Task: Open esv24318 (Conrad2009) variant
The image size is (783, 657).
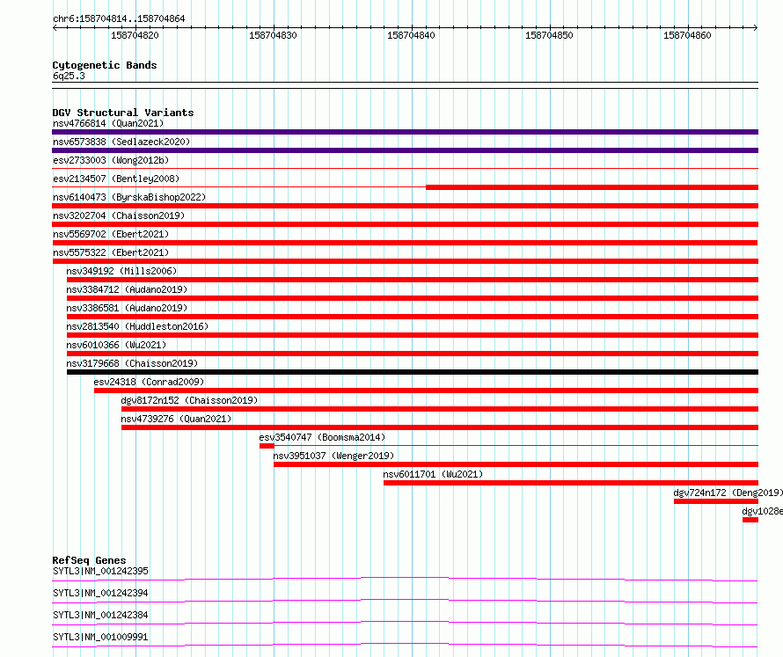Action: [149, 382]
